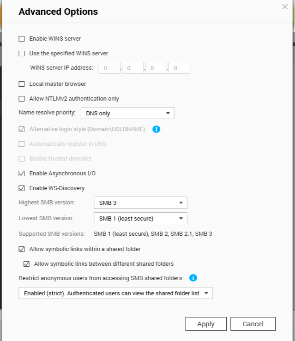Enable Allow NTLMv2 authentication only
Screen dimensions: 295x341
[22, 99]
